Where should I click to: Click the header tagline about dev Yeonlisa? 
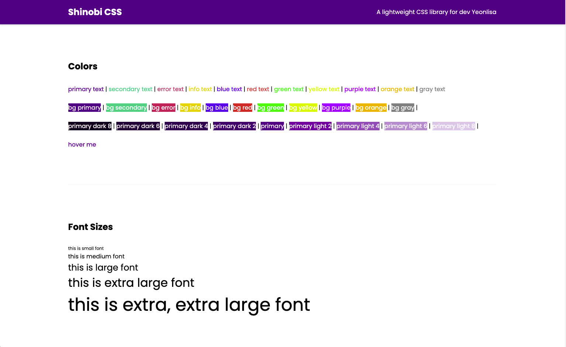point(436,12)
